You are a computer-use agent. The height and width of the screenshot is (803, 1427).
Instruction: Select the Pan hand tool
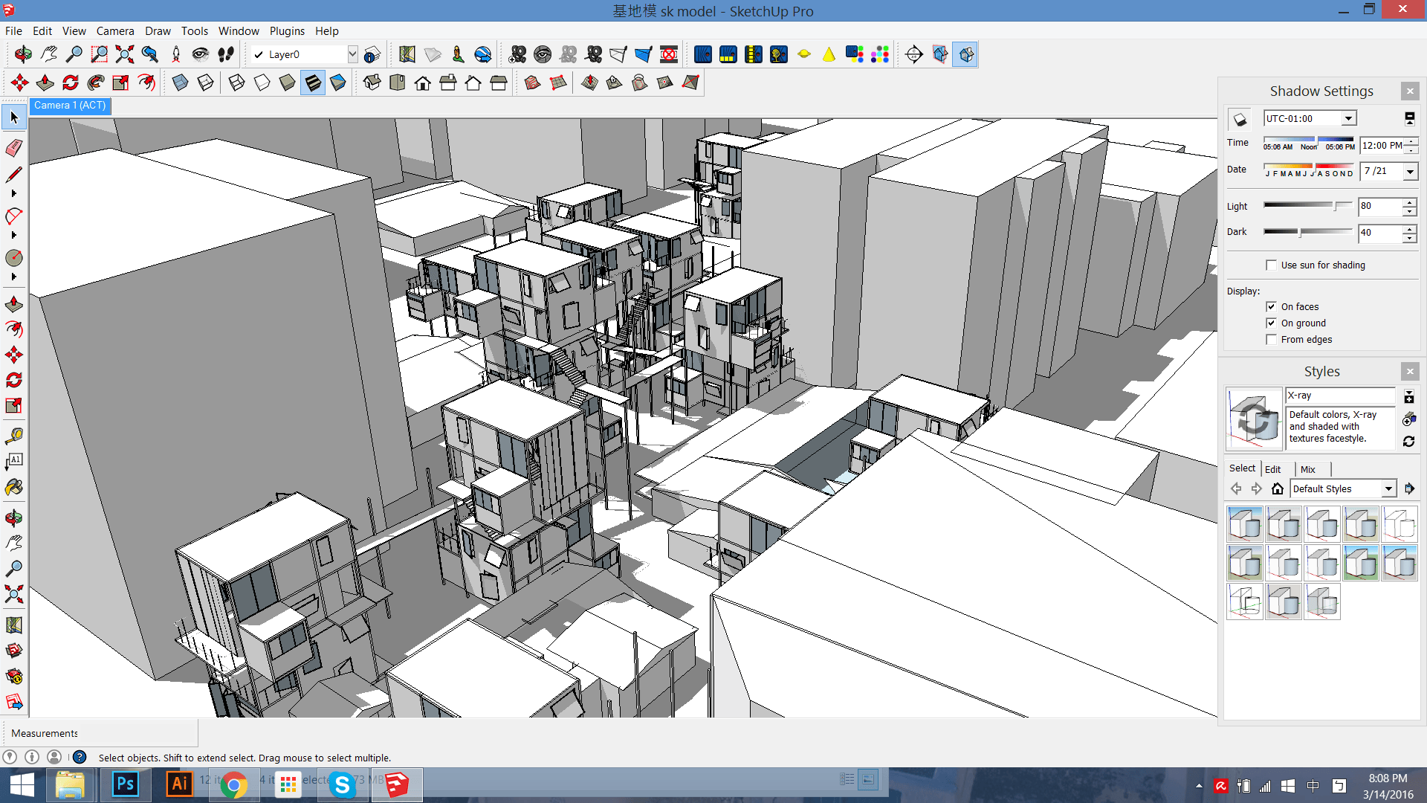coord(48,54)
